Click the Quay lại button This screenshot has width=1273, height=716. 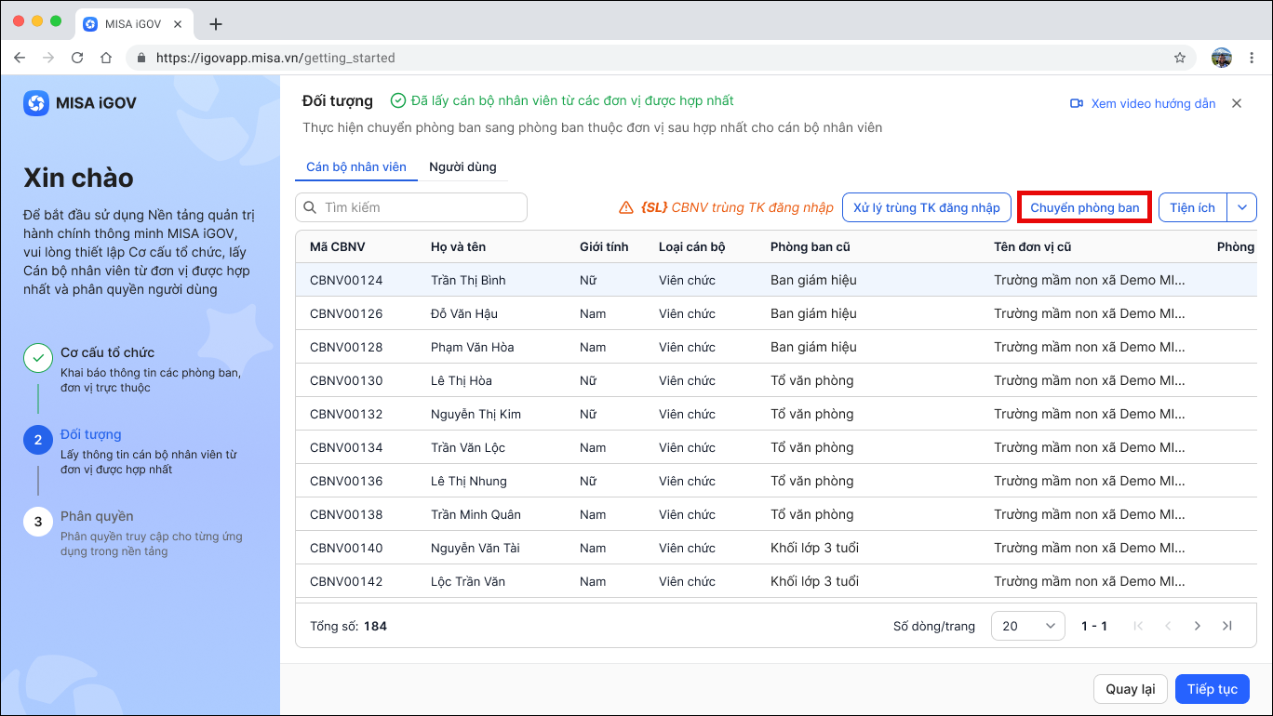click(x=1131, y=689)
